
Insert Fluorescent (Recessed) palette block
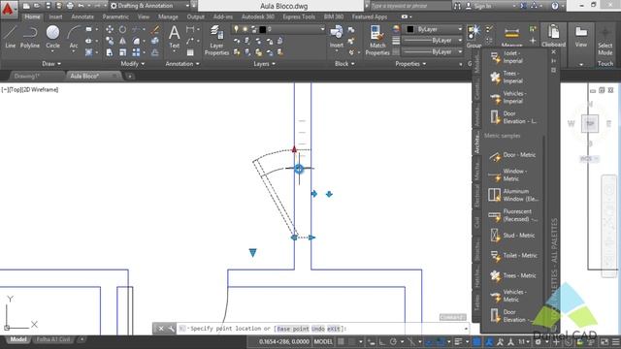tap(513, 215)
